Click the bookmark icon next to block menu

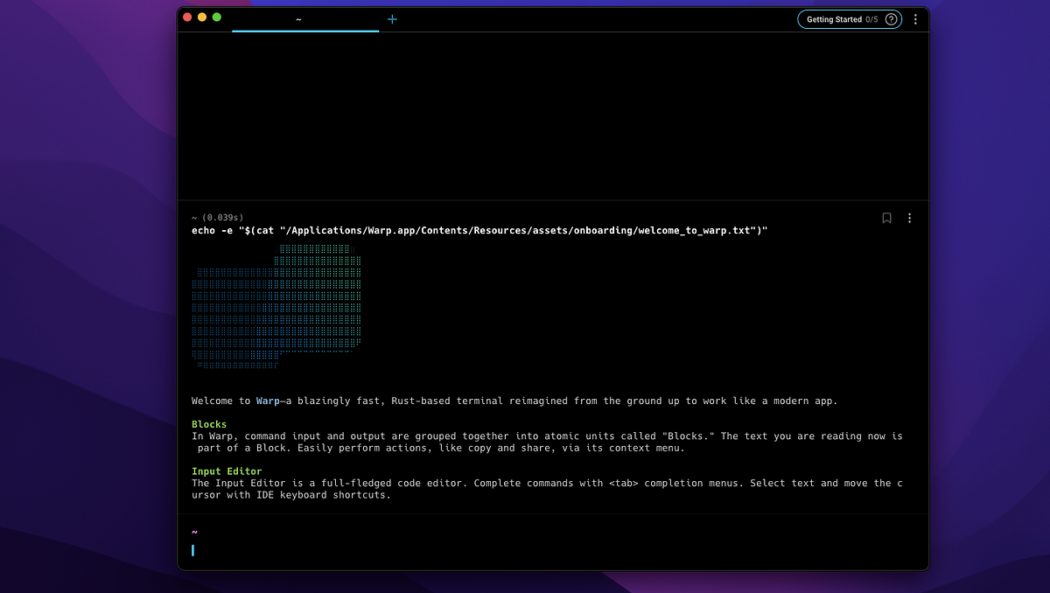886,218
